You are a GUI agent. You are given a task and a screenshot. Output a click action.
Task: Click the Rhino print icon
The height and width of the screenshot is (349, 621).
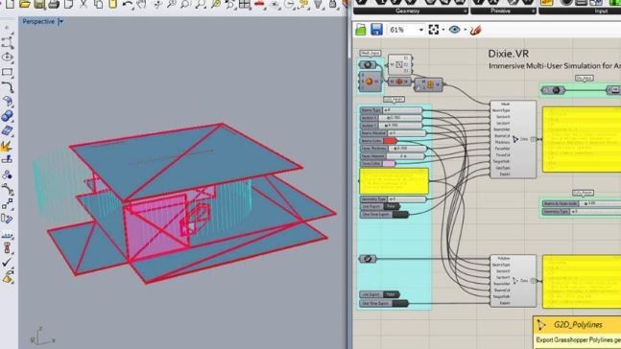click(54, 5)
